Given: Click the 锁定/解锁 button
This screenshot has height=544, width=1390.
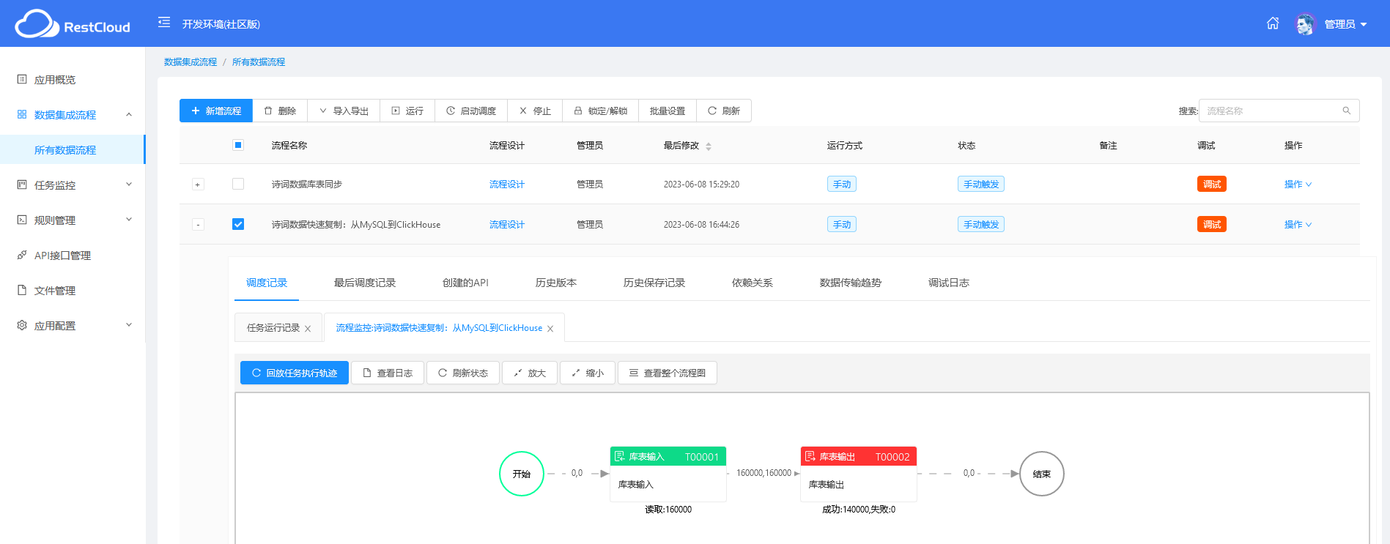Looking at the screenshot, I should (600, 111).
